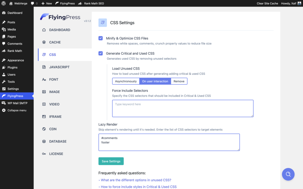The height and width of the screenshot is (189, 303).
Task: Click the Force Include Selectors input field
Action: coord(183,108)
